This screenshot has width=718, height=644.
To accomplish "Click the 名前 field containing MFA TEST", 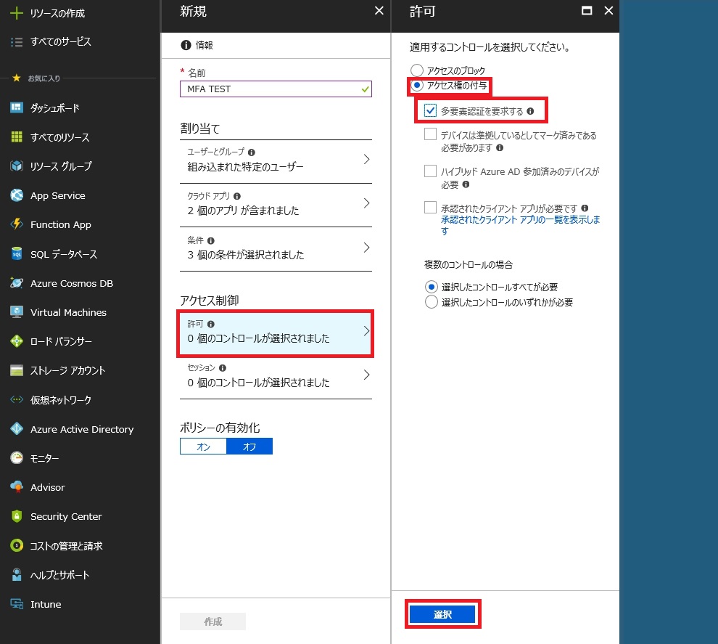I will (276, 89).
